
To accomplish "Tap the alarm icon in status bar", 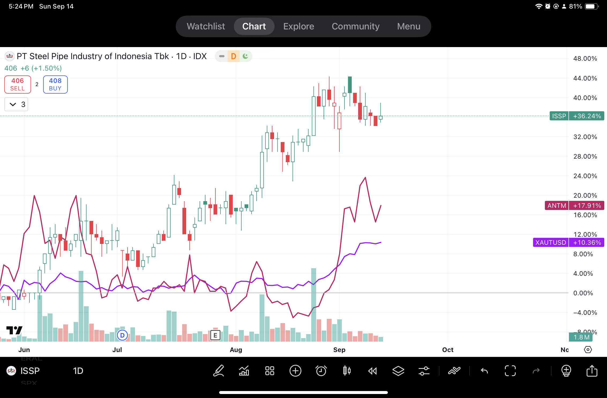I will point(548,6).
